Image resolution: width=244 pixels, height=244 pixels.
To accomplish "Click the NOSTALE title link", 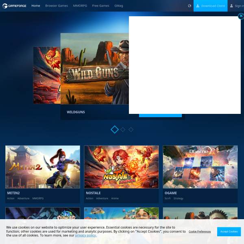I will pos(93,193).
